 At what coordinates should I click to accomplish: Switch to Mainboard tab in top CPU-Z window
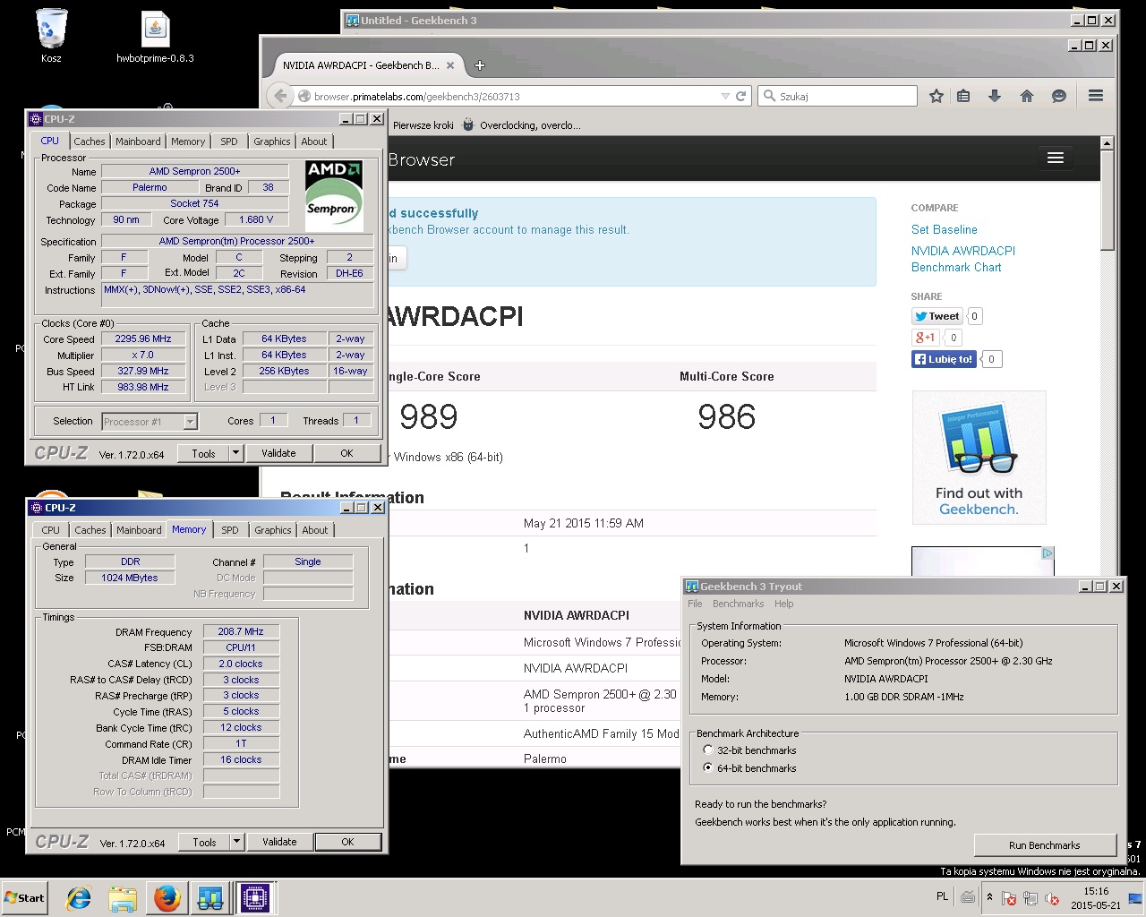pyautogui.click(x=138, y=141)
